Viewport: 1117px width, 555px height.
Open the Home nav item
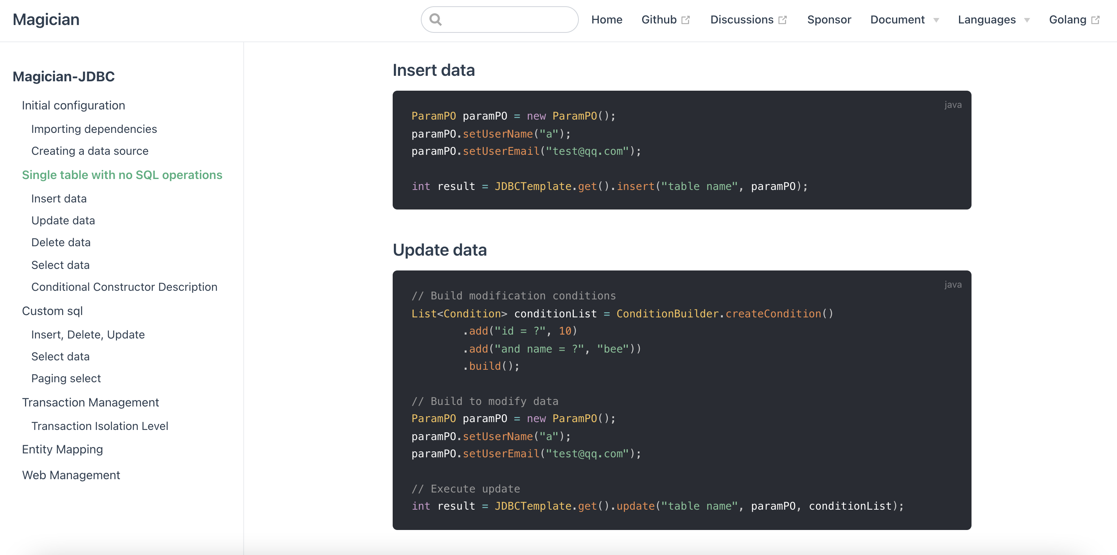pos(606,20)
